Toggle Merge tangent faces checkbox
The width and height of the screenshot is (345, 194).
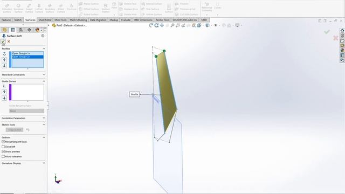point(3,142)
